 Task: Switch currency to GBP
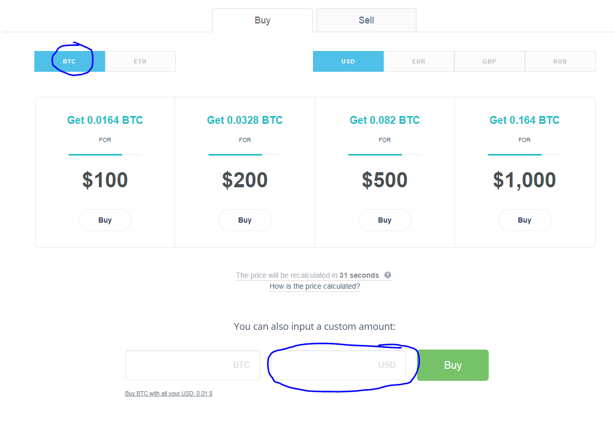489,61
